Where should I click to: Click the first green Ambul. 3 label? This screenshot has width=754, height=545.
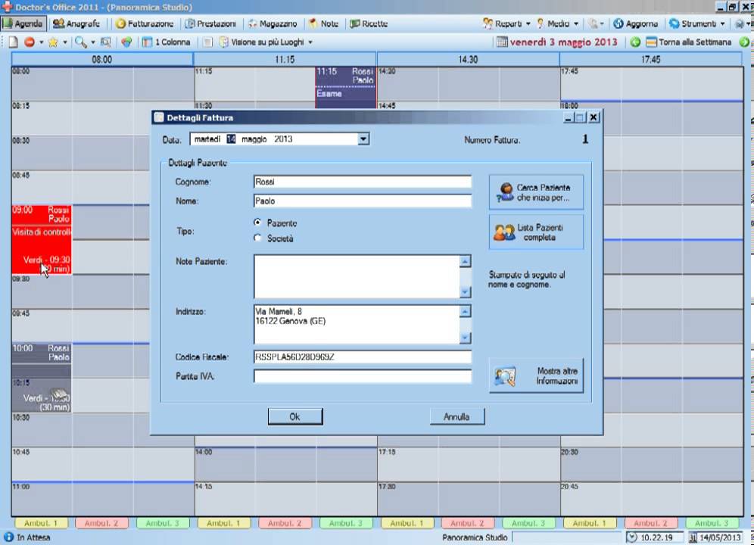coord(163,523)
